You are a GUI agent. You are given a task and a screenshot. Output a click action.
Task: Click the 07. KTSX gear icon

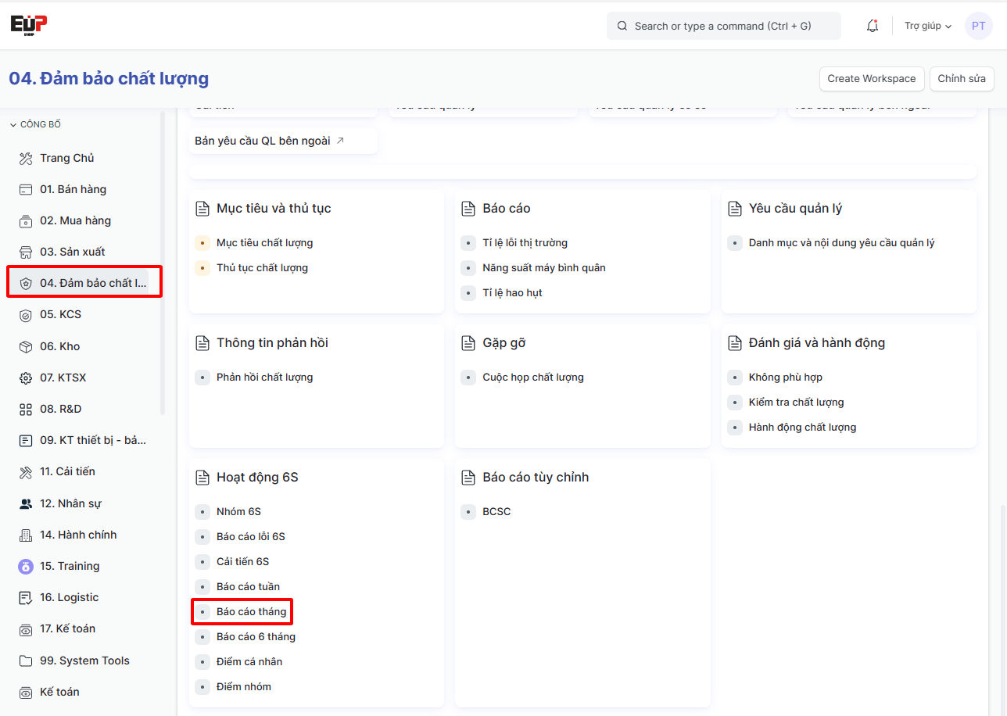tap(26, 378)
